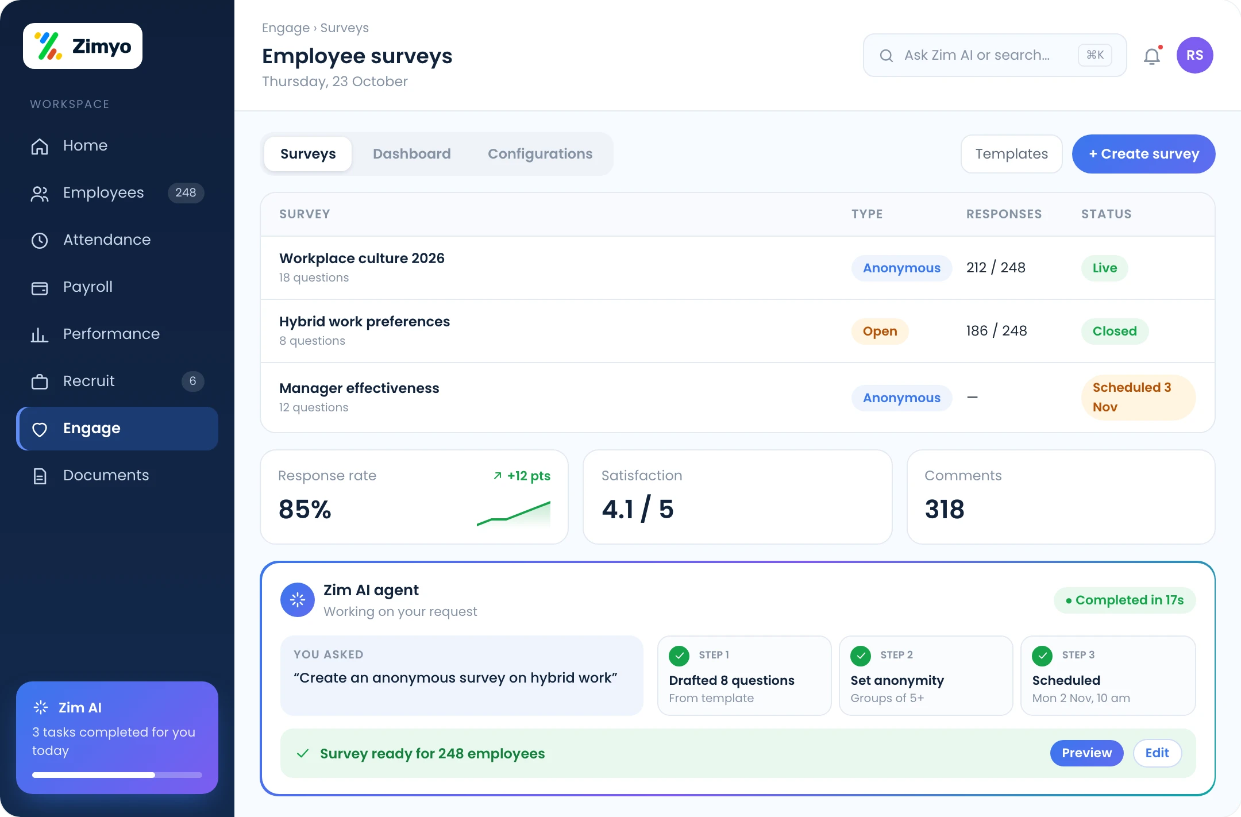Switch to the Surveys tab
This screenshot has width=1241, height=817.
tap(308, 154)
